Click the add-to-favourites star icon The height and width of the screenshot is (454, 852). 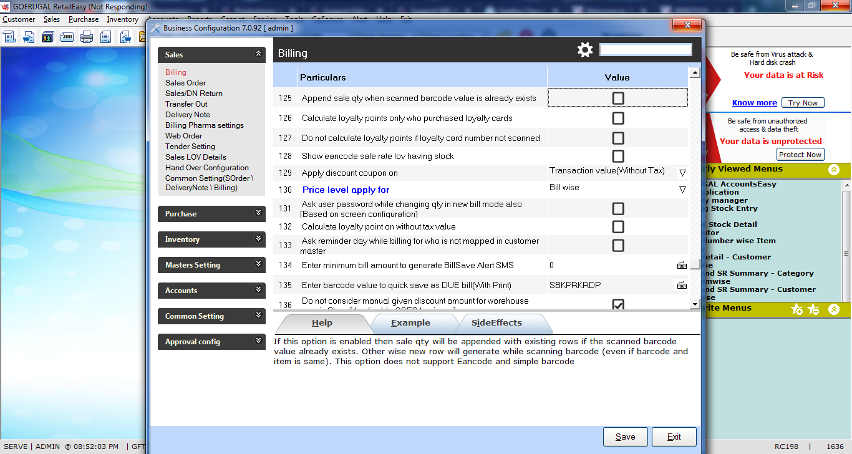796,309
